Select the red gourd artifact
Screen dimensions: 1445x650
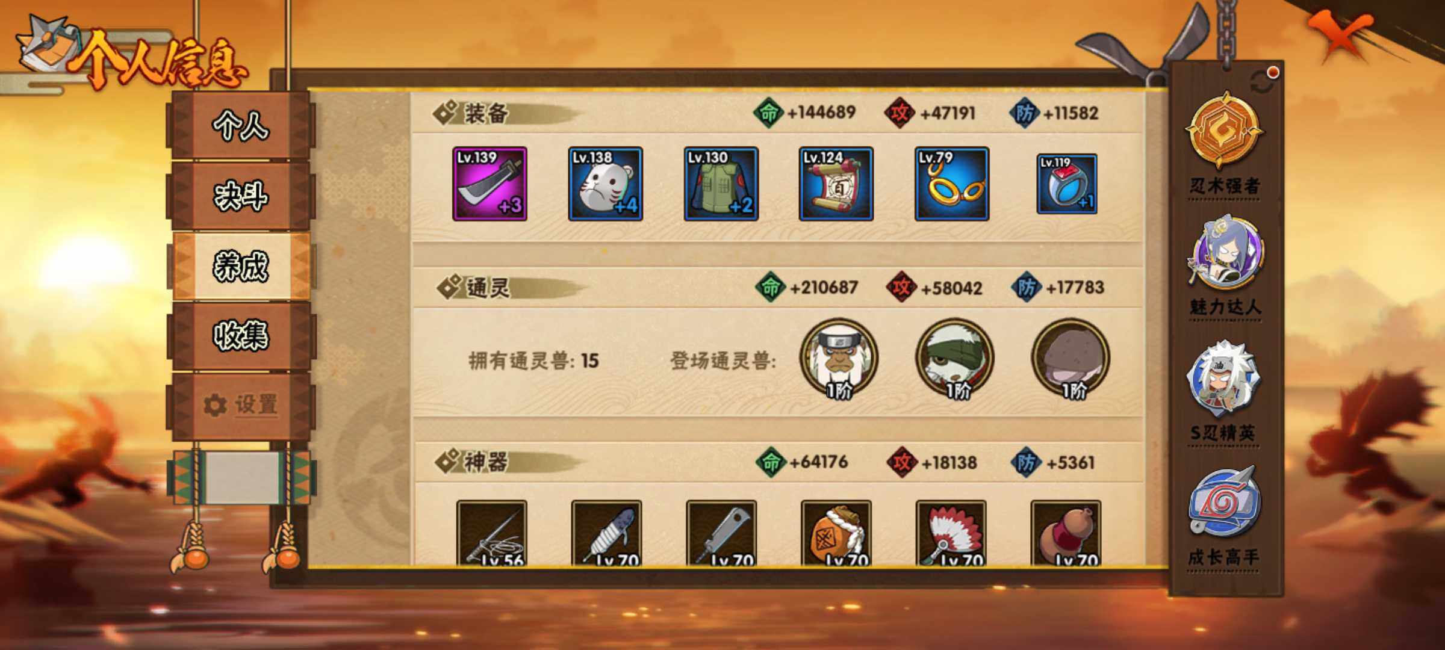click(1066, 533)
